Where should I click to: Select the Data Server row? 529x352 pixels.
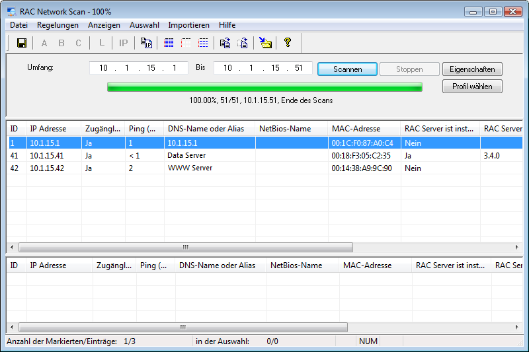265,155
